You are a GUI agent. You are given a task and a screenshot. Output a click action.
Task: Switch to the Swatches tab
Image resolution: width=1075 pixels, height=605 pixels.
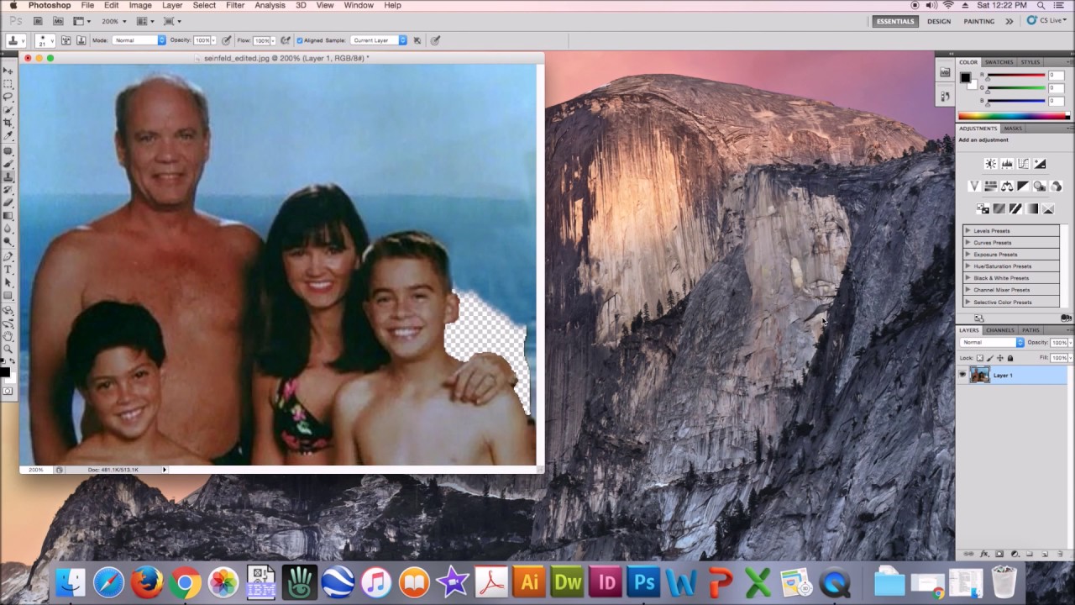999,62
